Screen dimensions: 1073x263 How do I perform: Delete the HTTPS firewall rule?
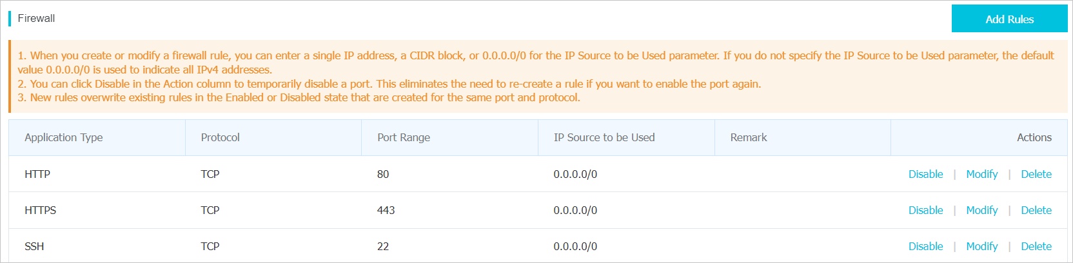tap(1036, 210)
